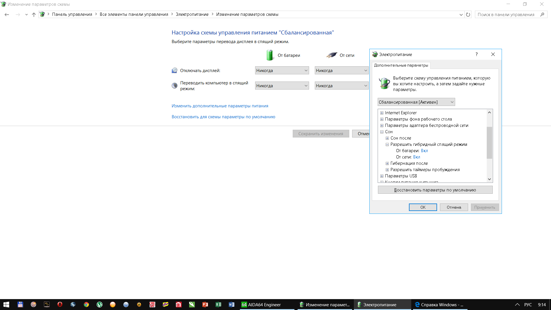The height and width of the screenshot is (310, 551).
Task: Open 'Сбалансированная [Активен]' scheme dropdown
Action: 416,102
